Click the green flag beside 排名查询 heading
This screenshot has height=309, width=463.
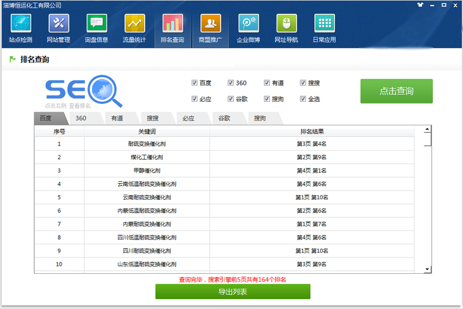pyautogui.click(x=13, y=59)
